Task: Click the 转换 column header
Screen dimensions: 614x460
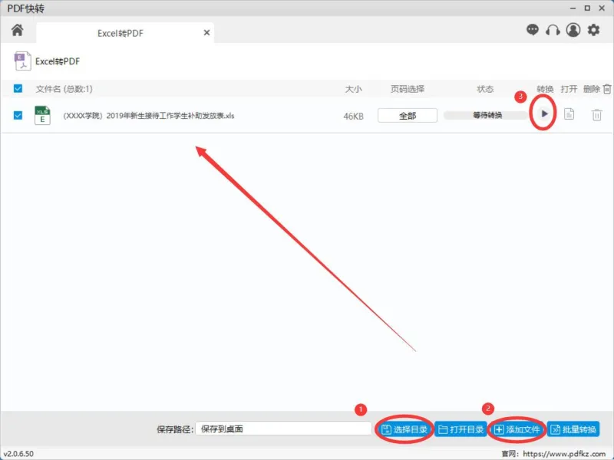Action: tap(545, 89)
